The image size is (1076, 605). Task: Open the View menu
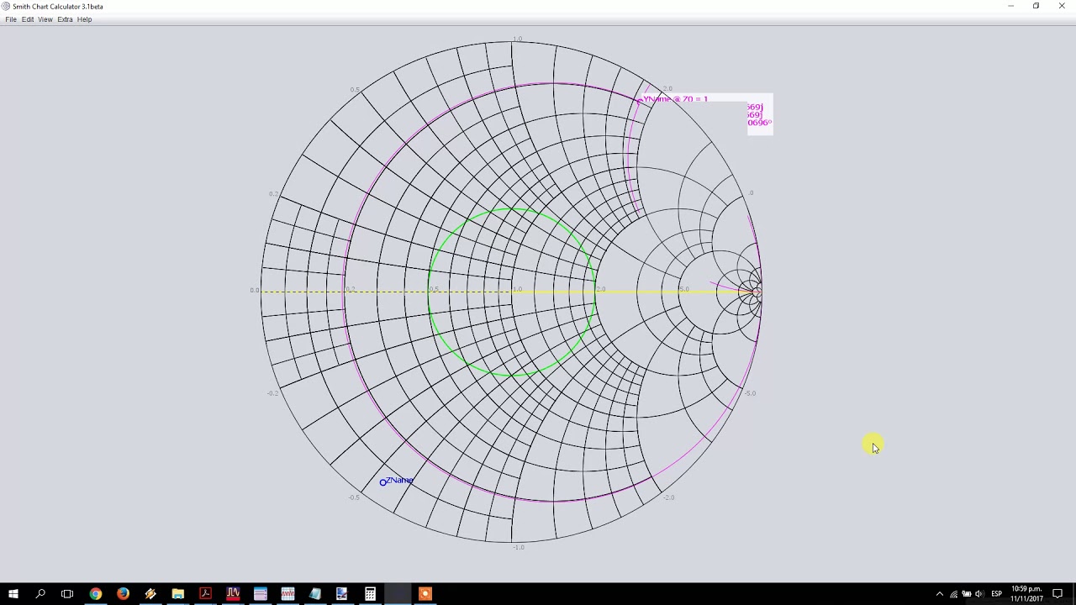pos(45,19)
